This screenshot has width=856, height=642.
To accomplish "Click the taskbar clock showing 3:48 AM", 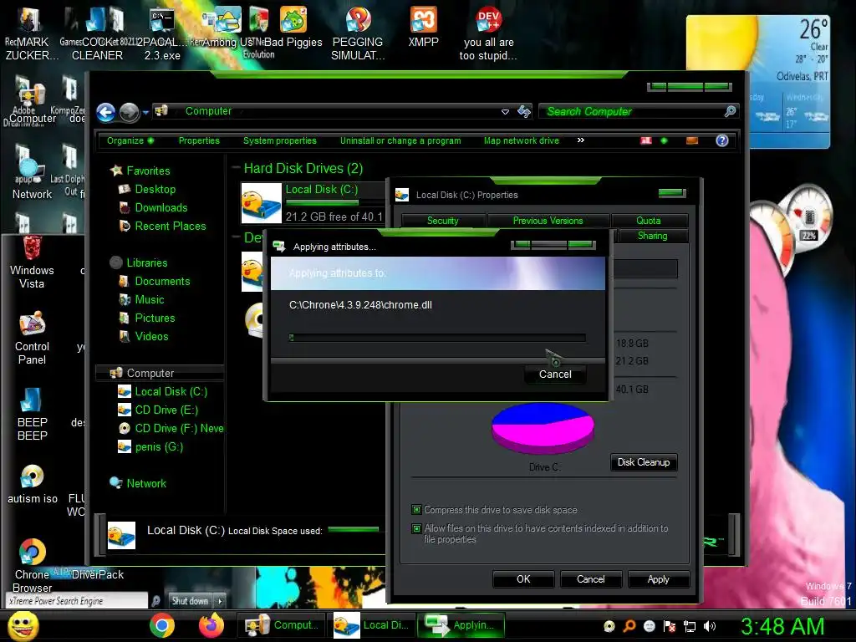I will (782, 626).
